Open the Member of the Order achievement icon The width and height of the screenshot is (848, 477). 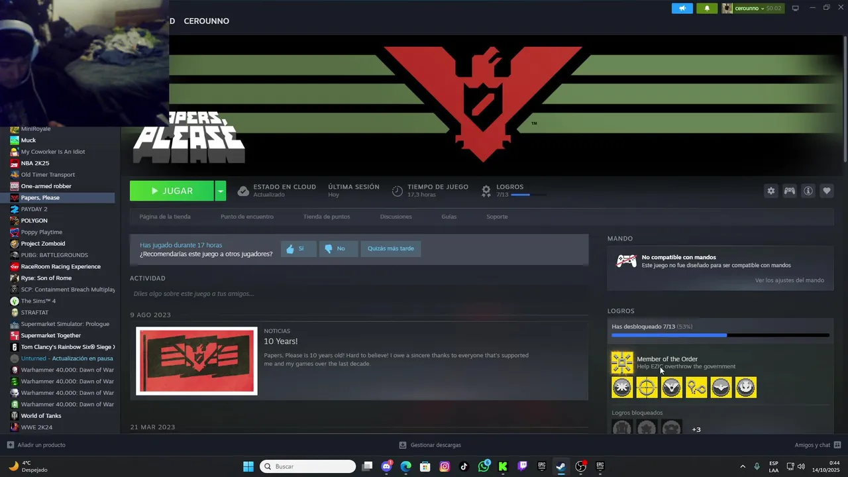(622, 362)
